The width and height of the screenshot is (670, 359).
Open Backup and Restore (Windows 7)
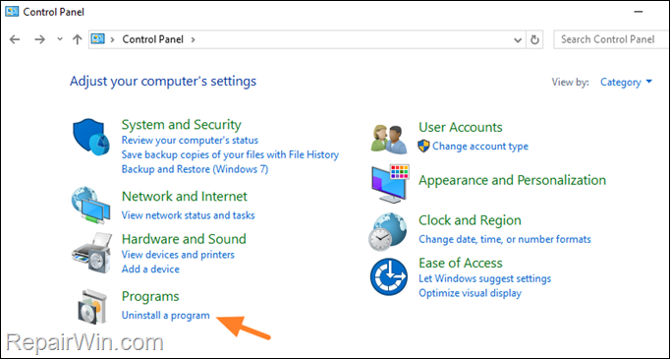click(x=195, y=169)
